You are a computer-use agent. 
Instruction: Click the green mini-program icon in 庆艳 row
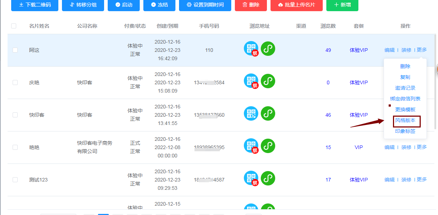268,81
